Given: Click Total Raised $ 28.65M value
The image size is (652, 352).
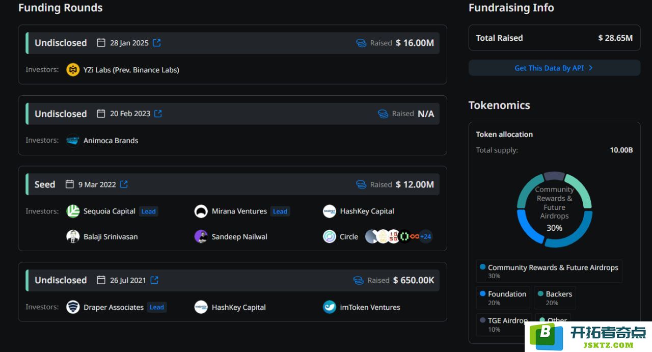Looking at the screenshot, I should click(615, 38).
